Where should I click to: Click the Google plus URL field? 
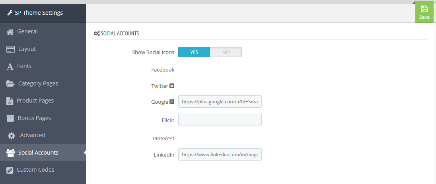pos(220,102)
